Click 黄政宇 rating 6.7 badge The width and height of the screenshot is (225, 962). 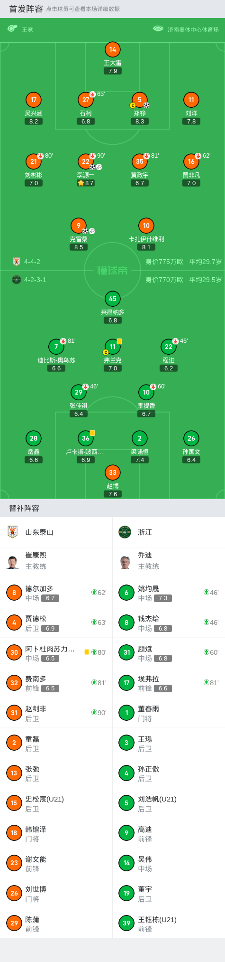click(x=140, y=183)
